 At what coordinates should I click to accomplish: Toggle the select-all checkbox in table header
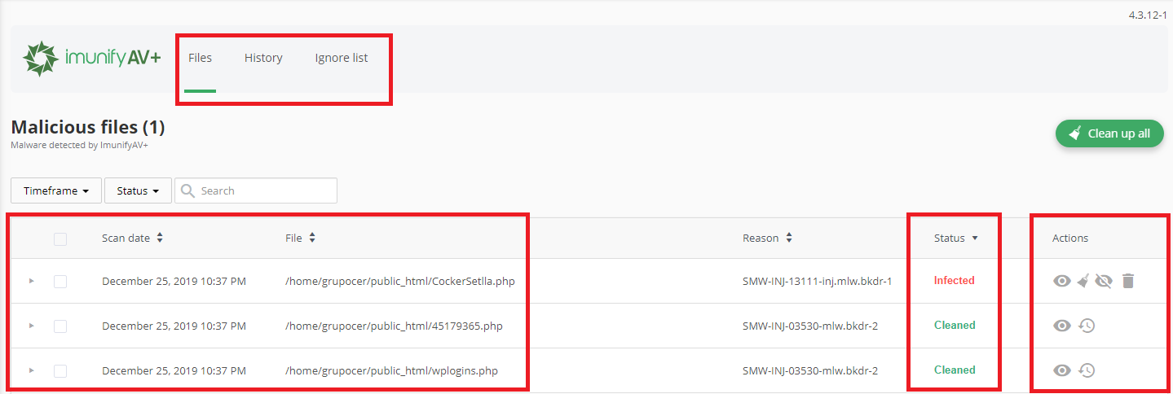click(x=60, y=239)
